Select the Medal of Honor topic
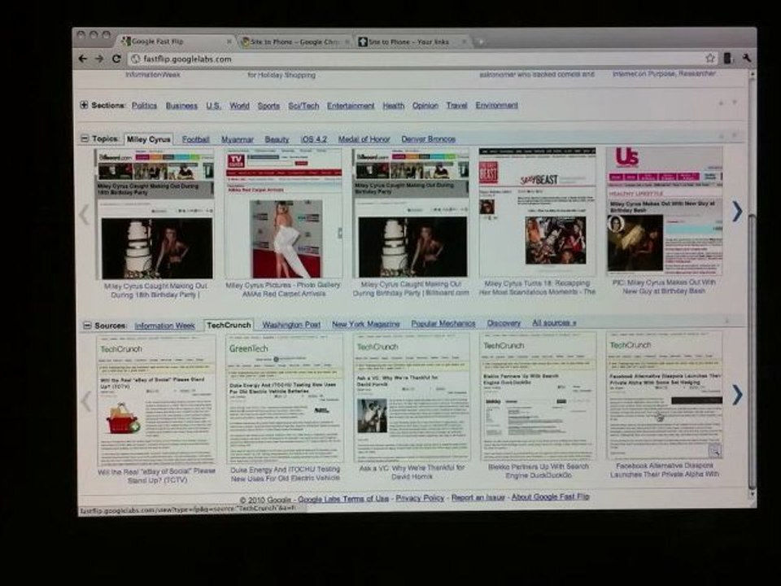781x586 pixels. 364,139
